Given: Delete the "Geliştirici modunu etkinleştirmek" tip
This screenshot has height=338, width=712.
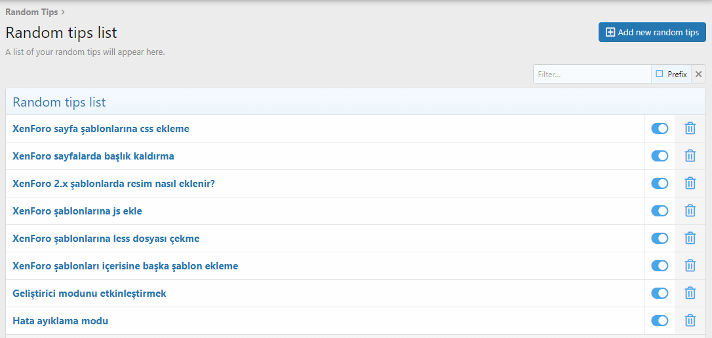Looking at the screenshot, I should pyautogui.click(x=690, y=294).
